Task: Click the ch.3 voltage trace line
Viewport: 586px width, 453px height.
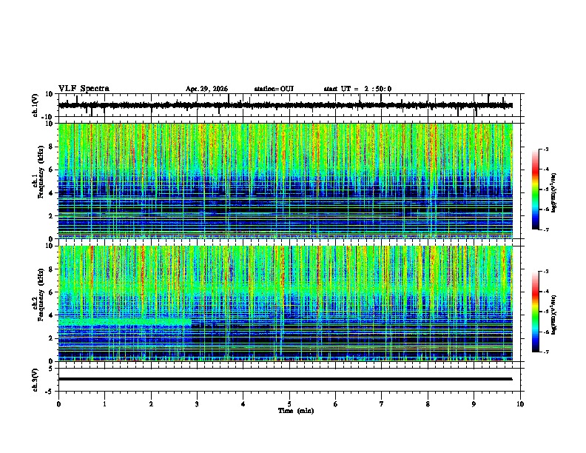Action: (x=286, y=379)
